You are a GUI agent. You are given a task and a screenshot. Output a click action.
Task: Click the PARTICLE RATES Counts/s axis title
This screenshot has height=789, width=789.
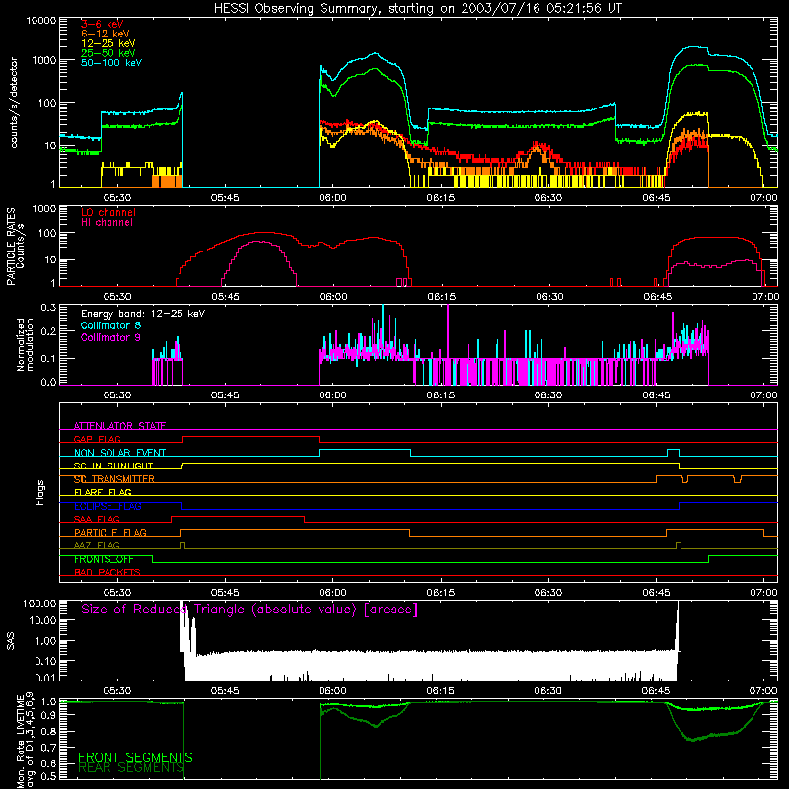point(15,247)
